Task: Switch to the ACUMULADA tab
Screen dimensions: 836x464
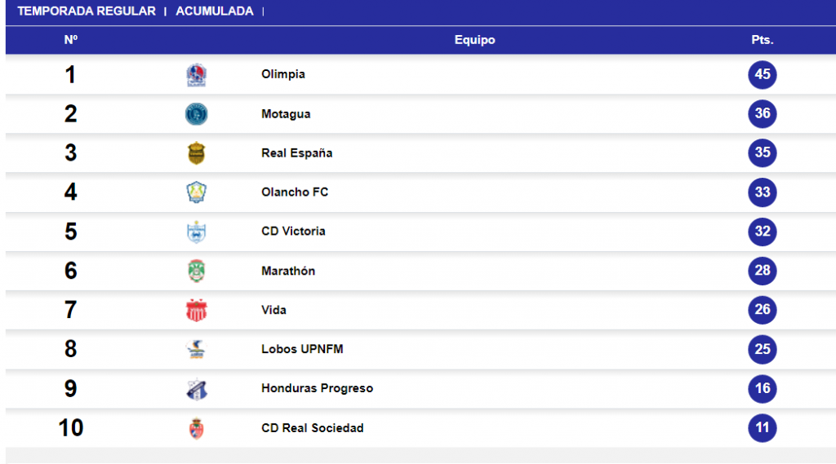Action: tap(215, 11)
